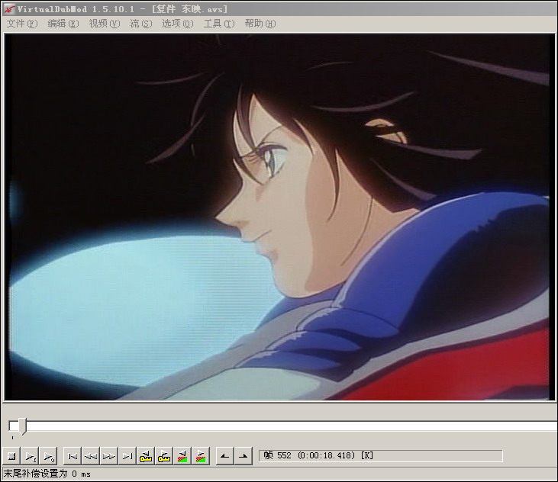This screenshot has height=482, width=558.
Task: Open the 视频 (Video) menu
Action: pos(105,24)
